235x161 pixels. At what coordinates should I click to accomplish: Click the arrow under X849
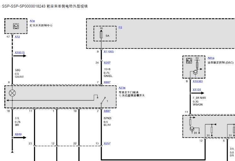click(x=20, y=137)
